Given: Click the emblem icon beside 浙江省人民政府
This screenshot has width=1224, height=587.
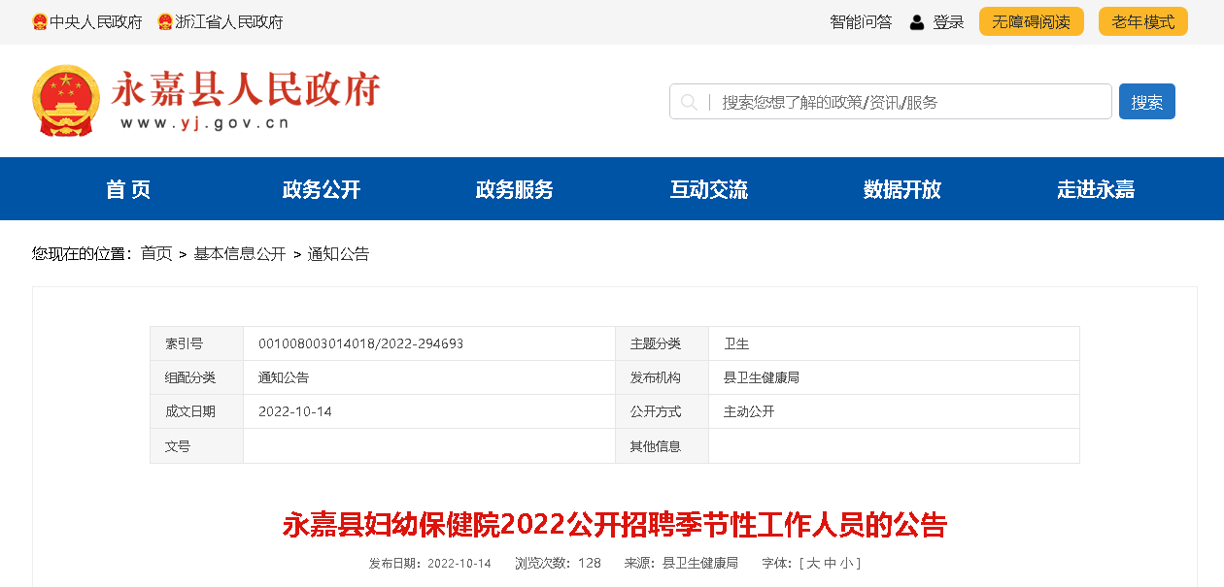Looking at the screenshot, I should 165,21.
